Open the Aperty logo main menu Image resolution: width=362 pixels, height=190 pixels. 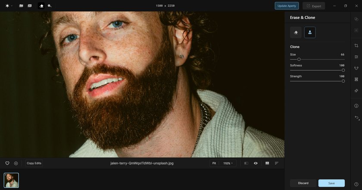[x=9, y=6]
